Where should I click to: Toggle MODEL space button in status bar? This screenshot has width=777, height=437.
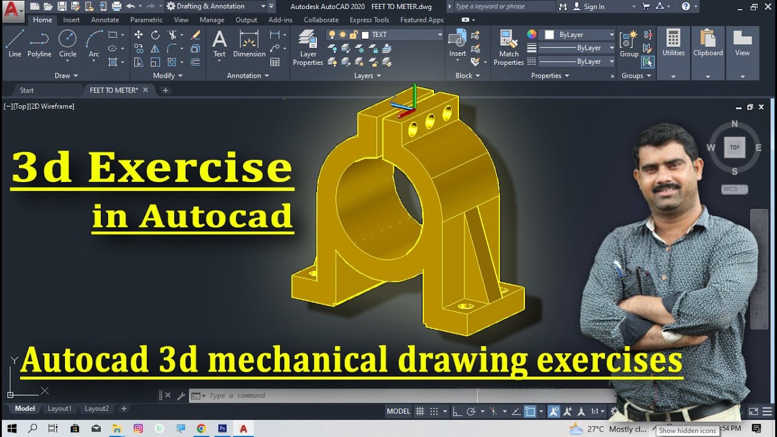398,412
